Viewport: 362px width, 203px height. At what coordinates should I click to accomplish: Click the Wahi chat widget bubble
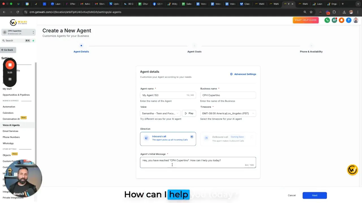tap(352, 170)
